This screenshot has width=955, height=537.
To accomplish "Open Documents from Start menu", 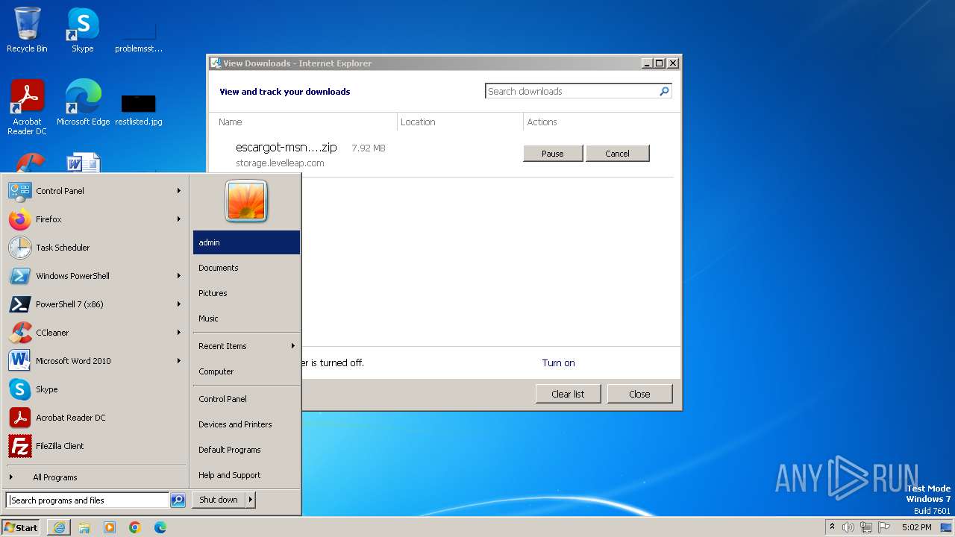I will tap(246, 268).
